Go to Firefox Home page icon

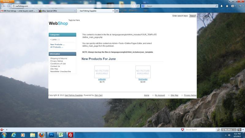click(227, 6)
